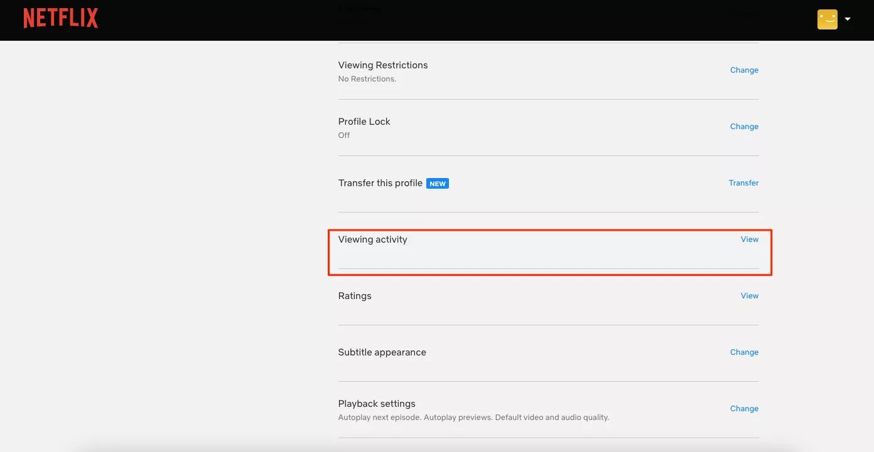Click the Subtitle appearance row title

382,352
